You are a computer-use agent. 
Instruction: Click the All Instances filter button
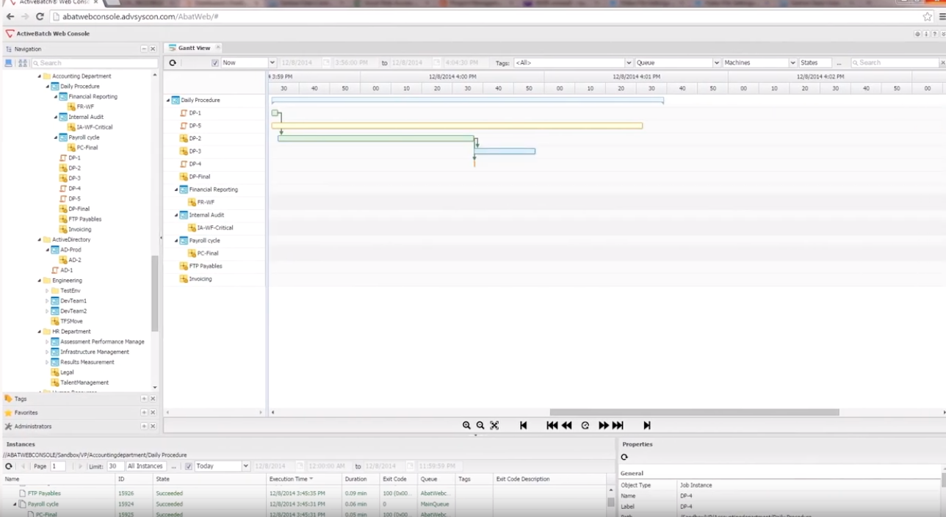pyautogui.click(x=145, y=466)
